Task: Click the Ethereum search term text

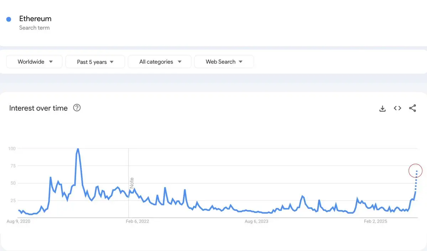Action: 35,19
